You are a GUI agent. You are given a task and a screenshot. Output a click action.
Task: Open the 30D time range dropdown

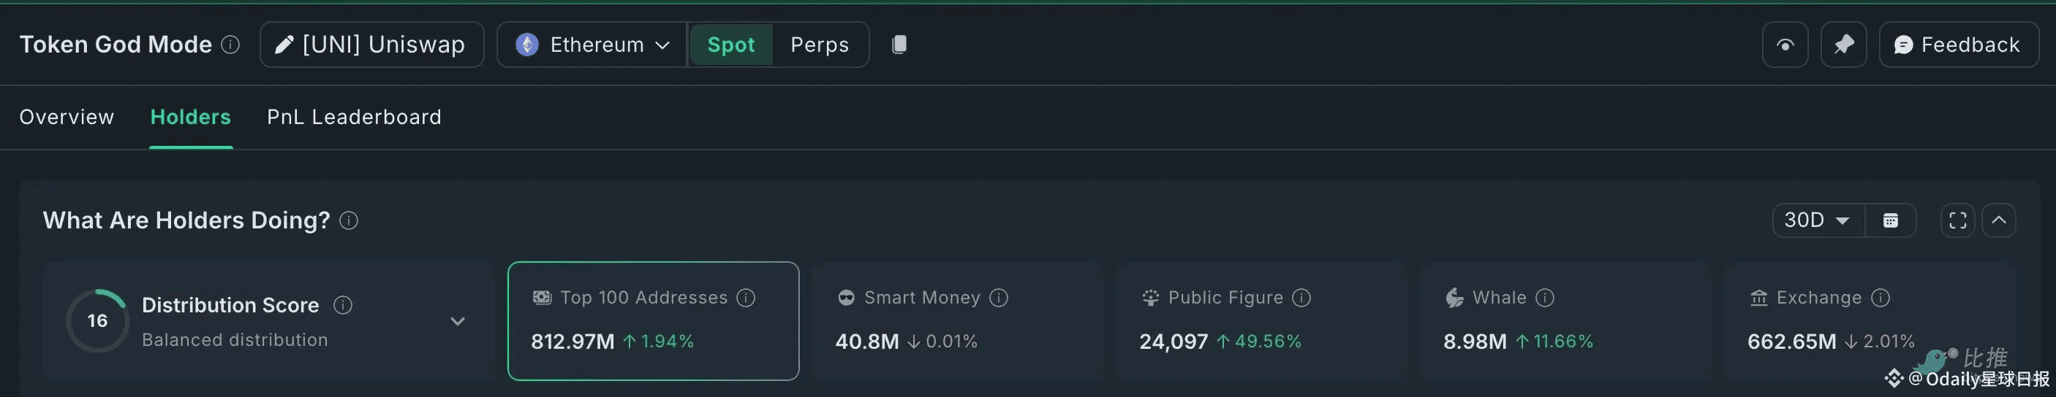1818,221
